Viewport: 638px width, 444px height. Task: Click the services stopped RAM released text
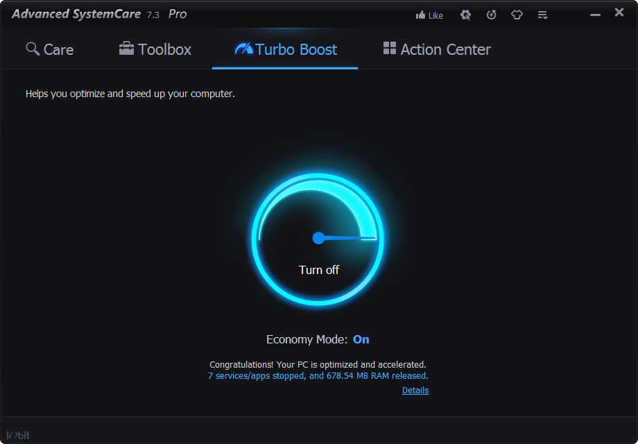coord(318,375)
